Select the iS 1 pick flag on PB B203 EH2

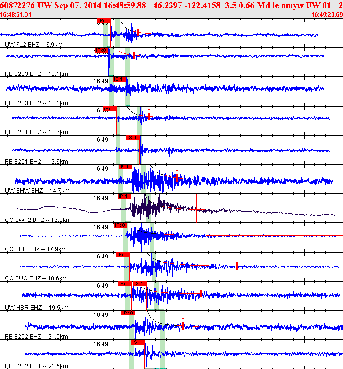tap(120, 79)
